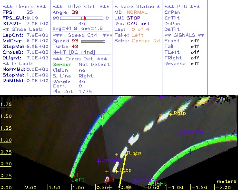
Task: Click the yellow Lgtp cross marker
Action: [x=117, y=171]
